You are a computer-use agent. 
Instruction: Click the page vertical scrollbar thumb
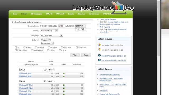159,28
